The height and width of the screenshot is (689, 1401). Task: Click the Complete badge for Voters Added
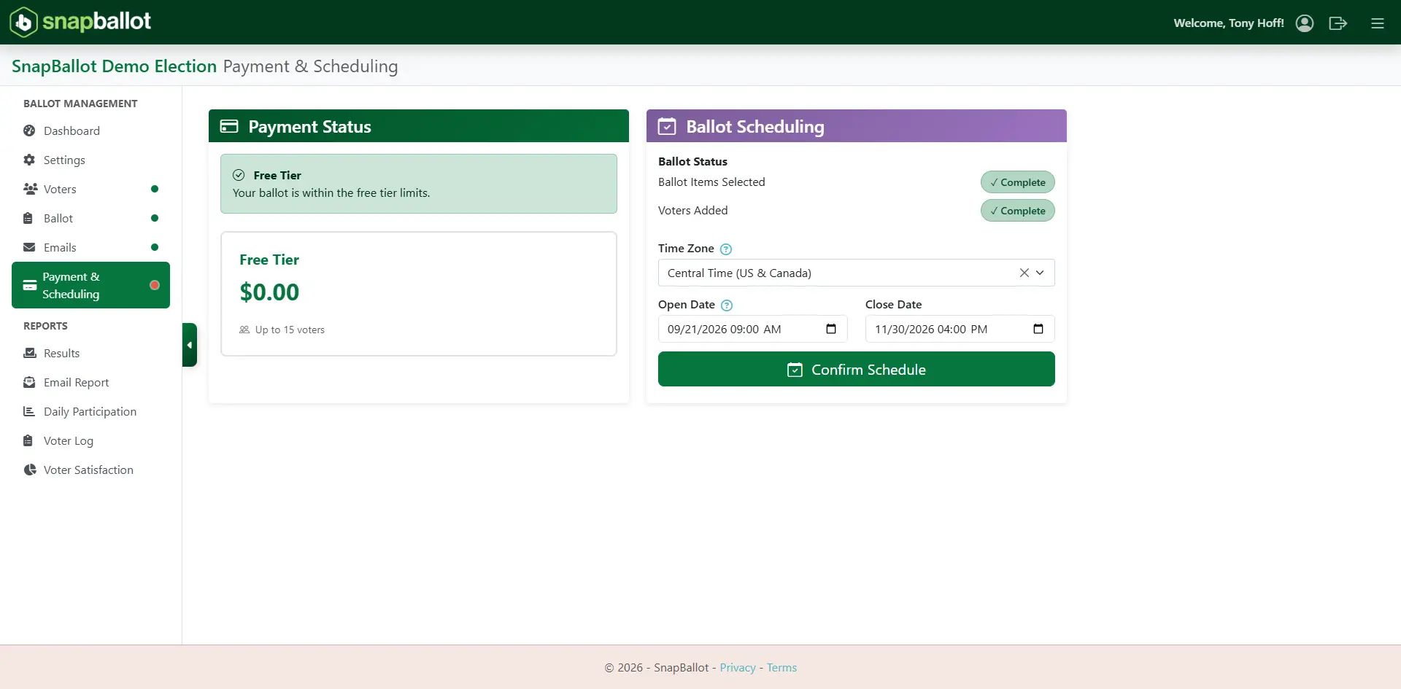[1018, 211]
